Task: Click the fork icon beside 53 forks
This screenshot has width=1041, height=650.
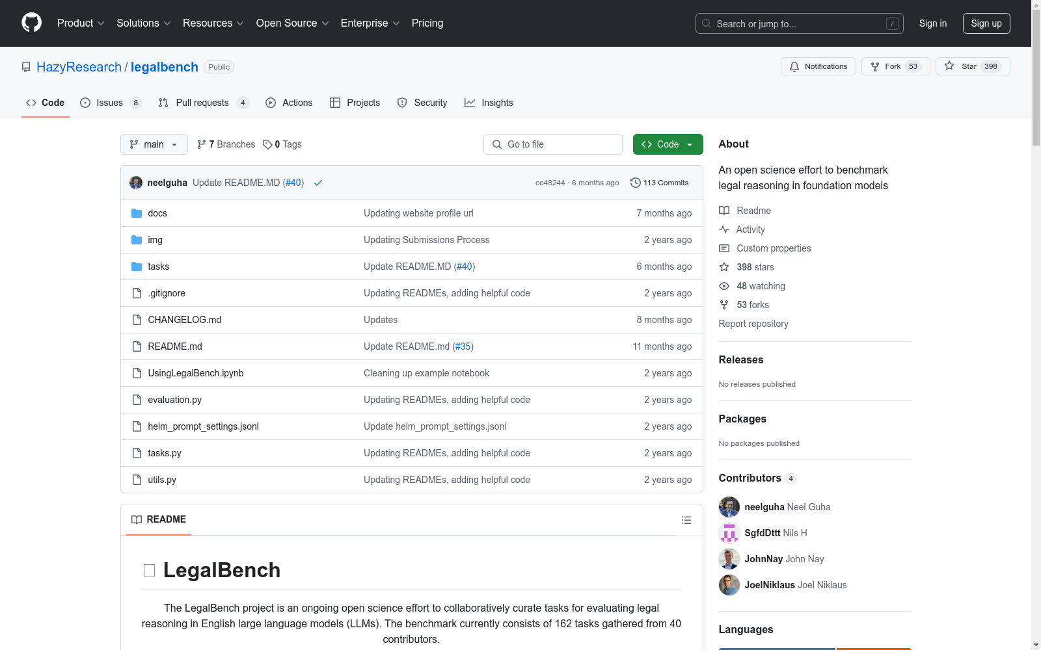Action: 724,305
